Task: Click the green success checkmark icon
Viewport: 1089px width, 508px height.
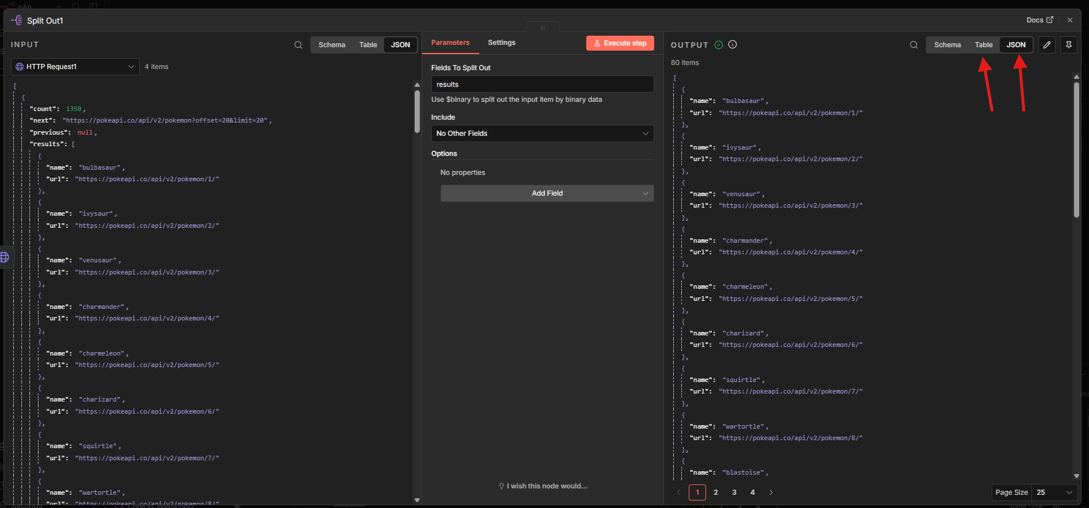Action: (719, 45)
